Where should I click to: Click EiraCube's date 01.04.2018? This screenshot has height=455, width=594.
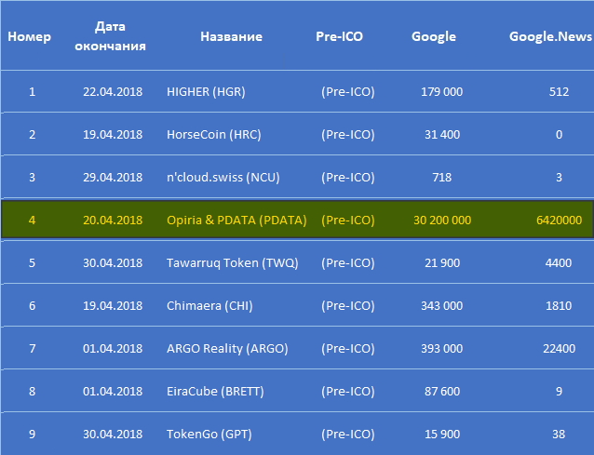[x=113, y=391]
